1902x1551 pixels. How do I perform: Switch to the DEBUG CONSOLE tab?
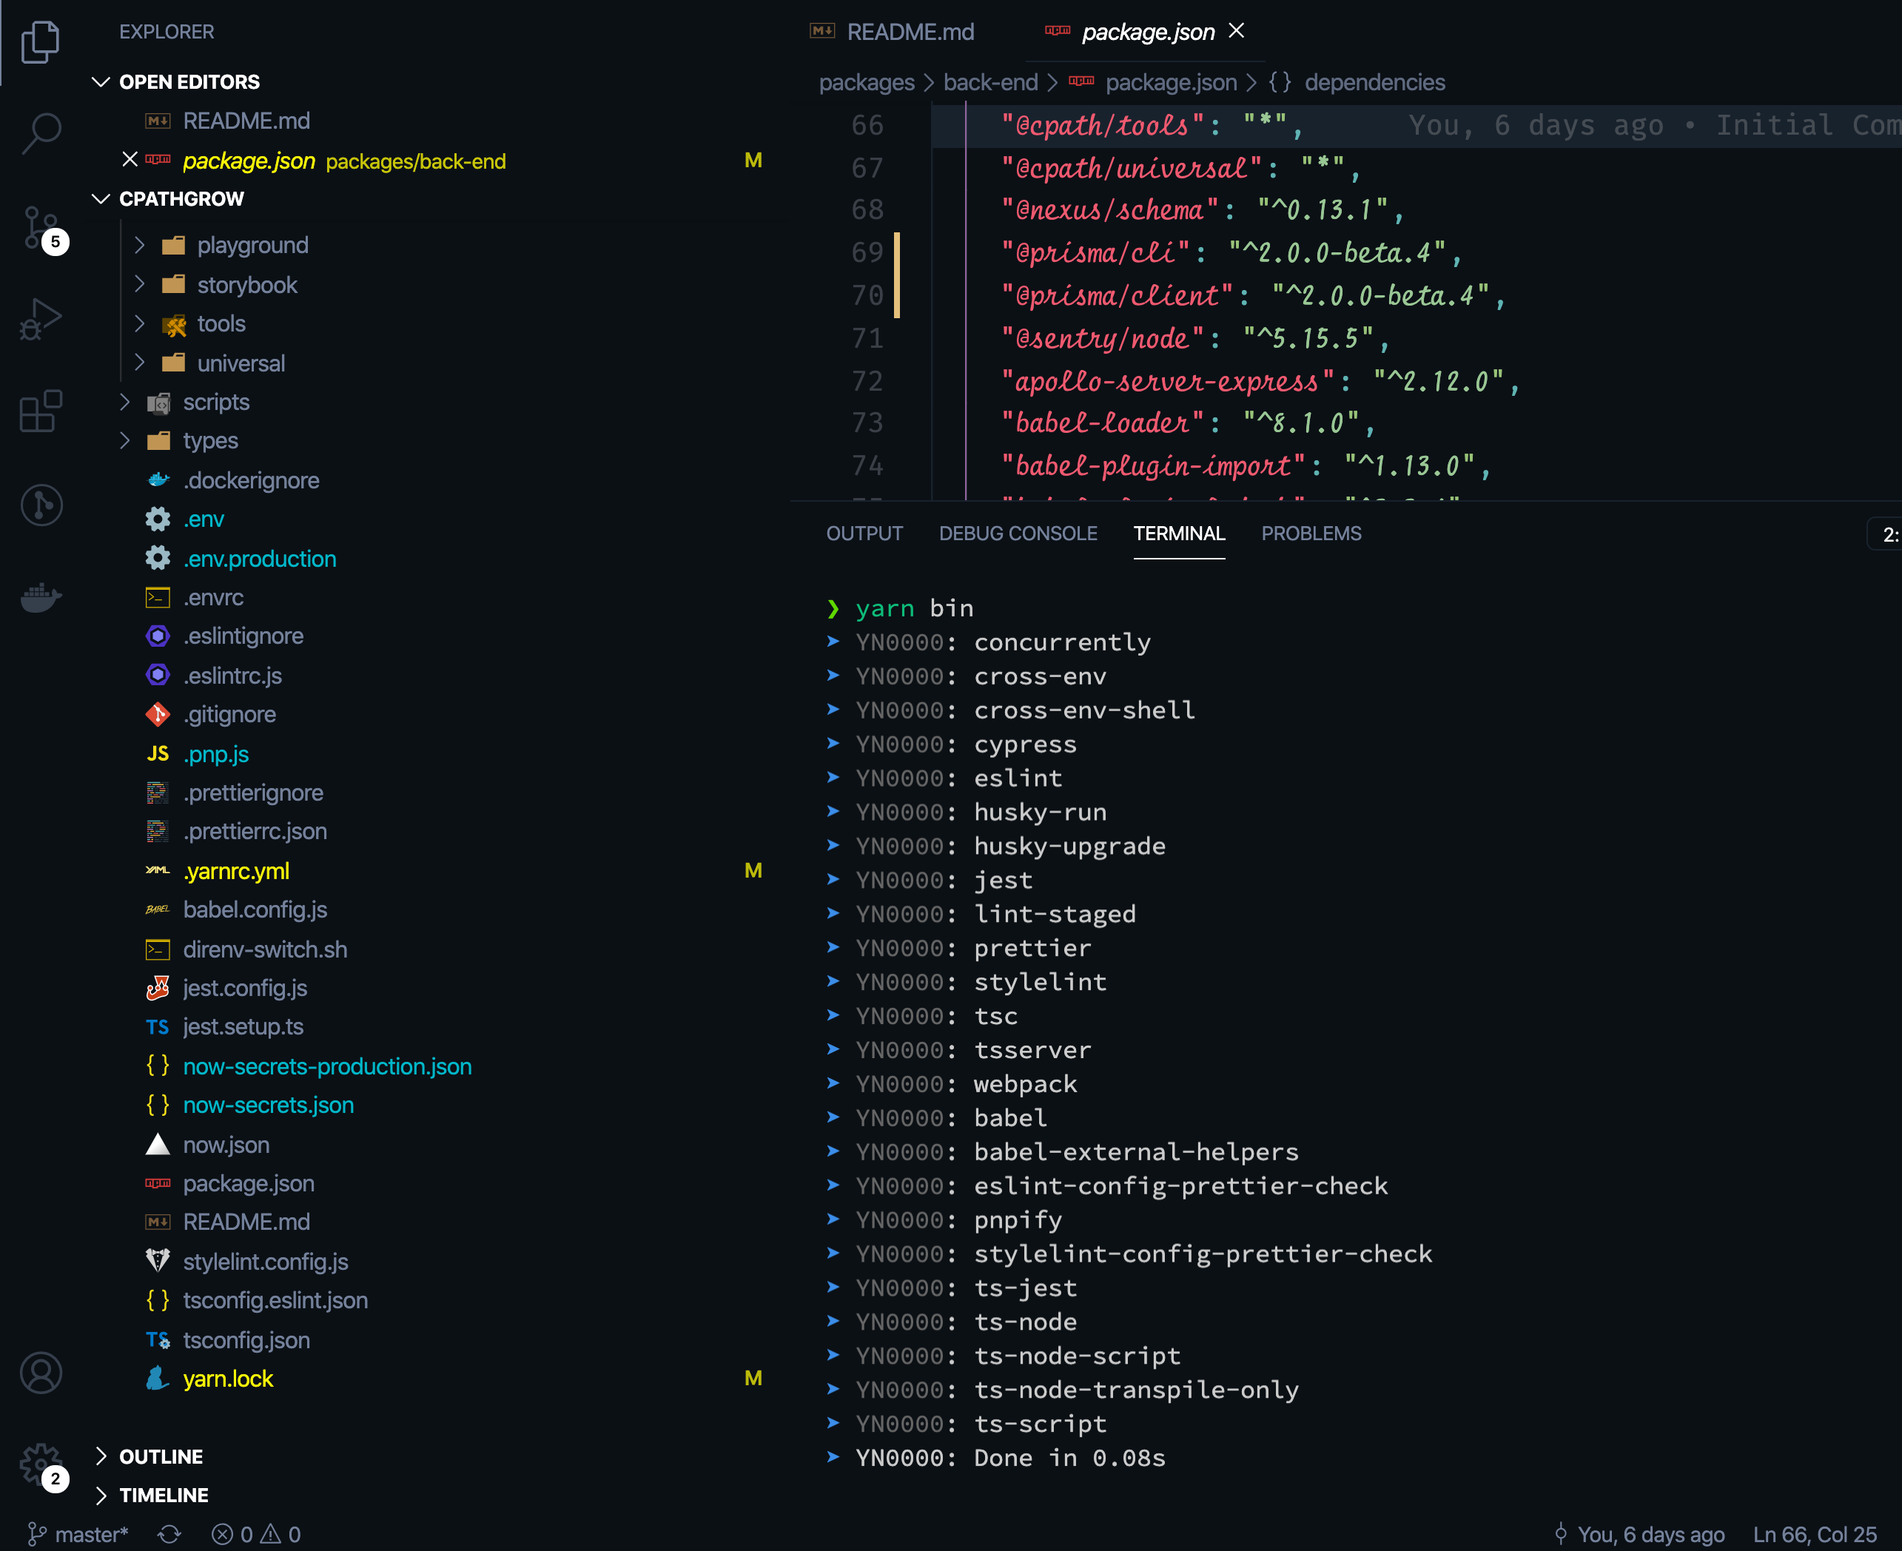(x=1018, y=534)
